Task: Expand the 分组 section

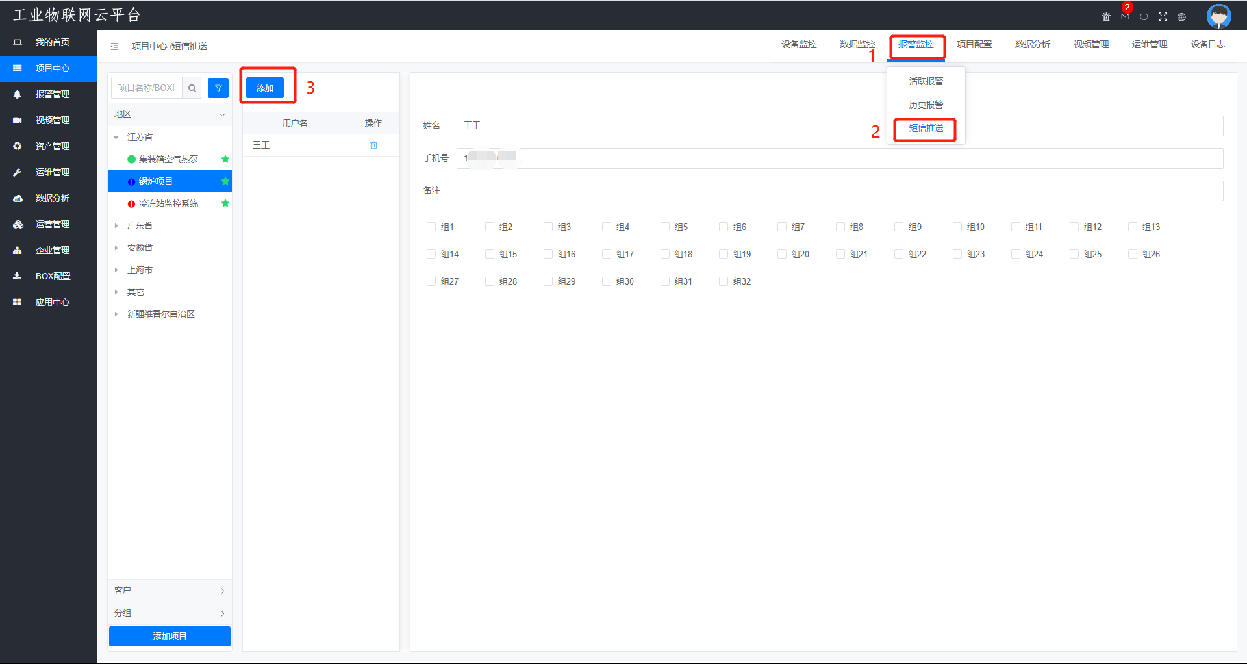Action: pyautogui.click(x=170, y=613)
